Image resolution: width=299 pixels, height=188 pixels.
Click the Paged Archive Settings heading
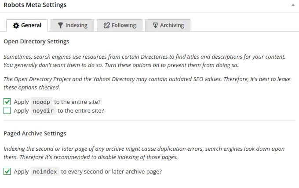(35, 133)
